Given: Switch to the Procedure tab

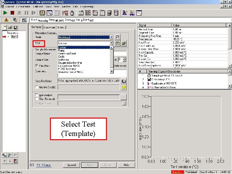Looking at the screenshot, I should click(50, 27).
